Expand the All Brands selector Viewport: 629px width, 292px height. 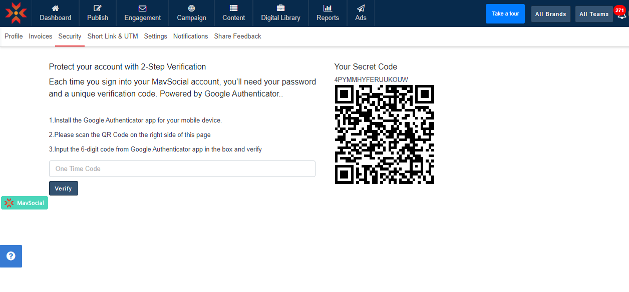pos(550,14)
